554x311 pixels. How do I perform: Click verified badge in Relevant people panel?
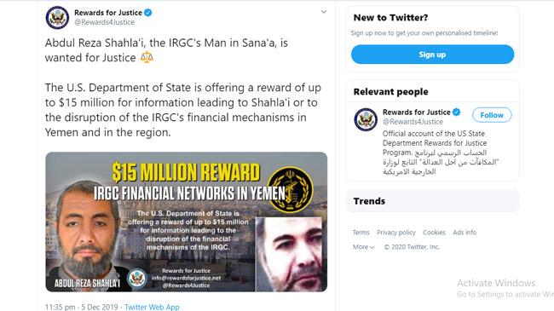[457, 112]
